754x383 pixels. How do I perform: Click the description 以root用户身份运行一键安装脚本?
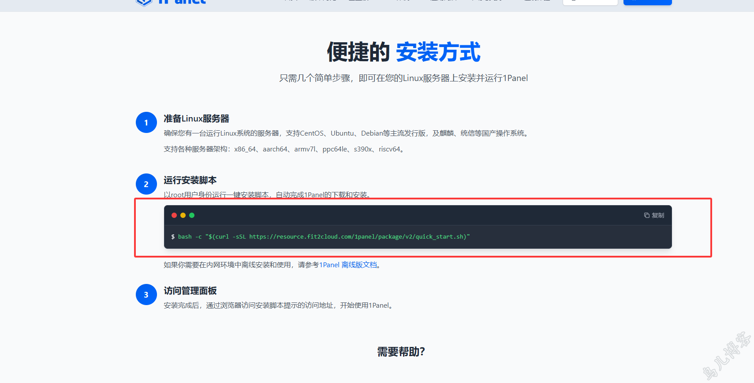269,195
